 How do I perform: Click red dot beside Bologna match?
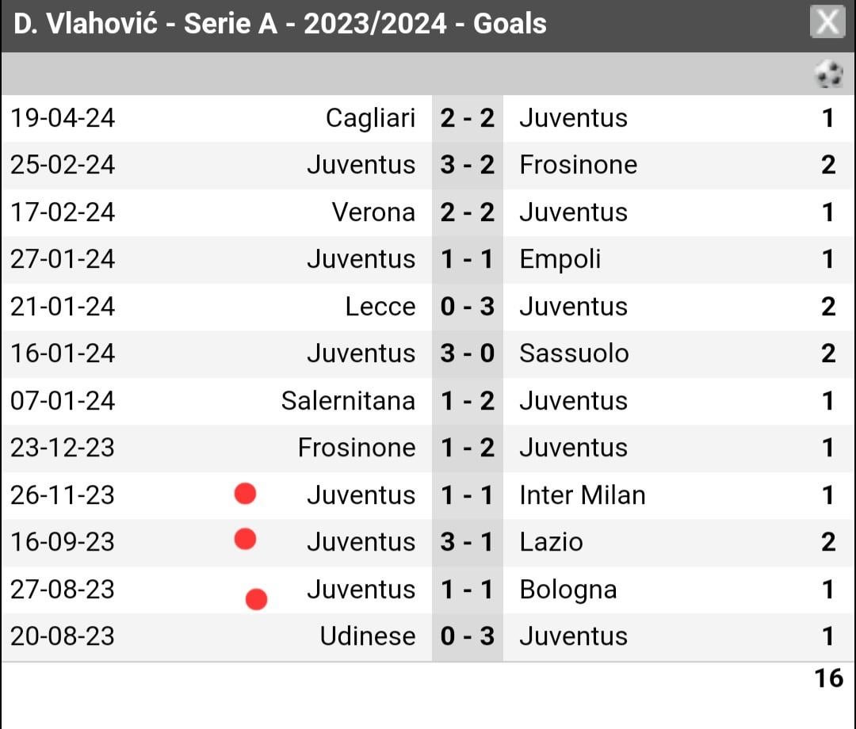point(257,598)
